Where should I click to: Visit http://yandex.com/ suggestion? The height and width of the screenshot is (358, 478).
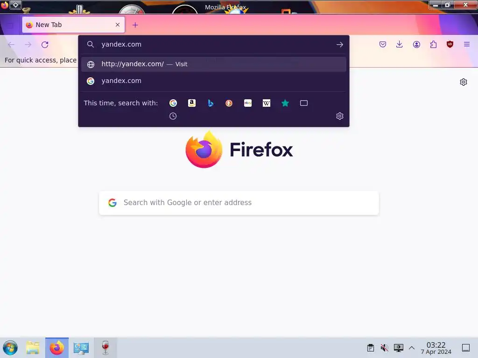[x=213, y=64]
